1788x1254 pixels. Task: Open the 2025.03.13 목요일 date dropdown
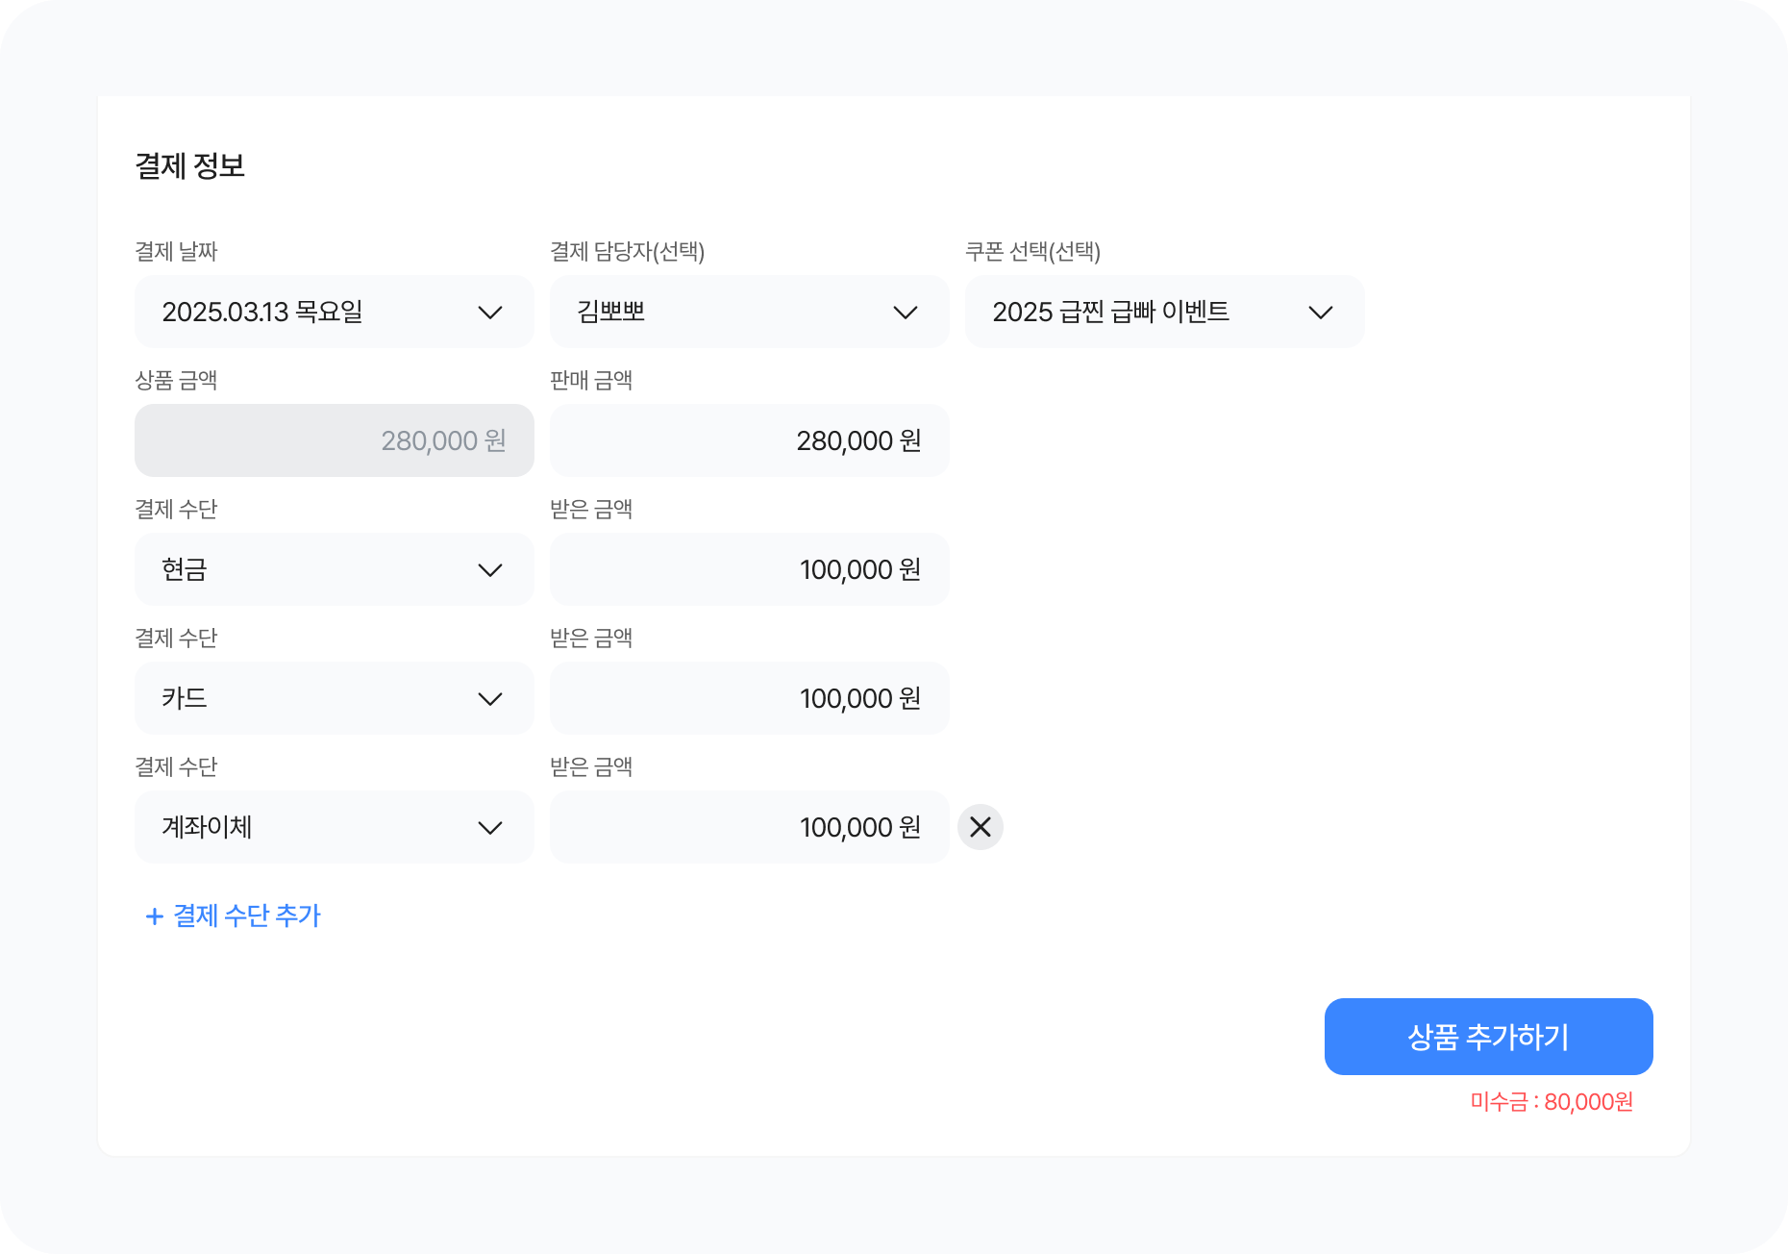[x=317, y=312]
